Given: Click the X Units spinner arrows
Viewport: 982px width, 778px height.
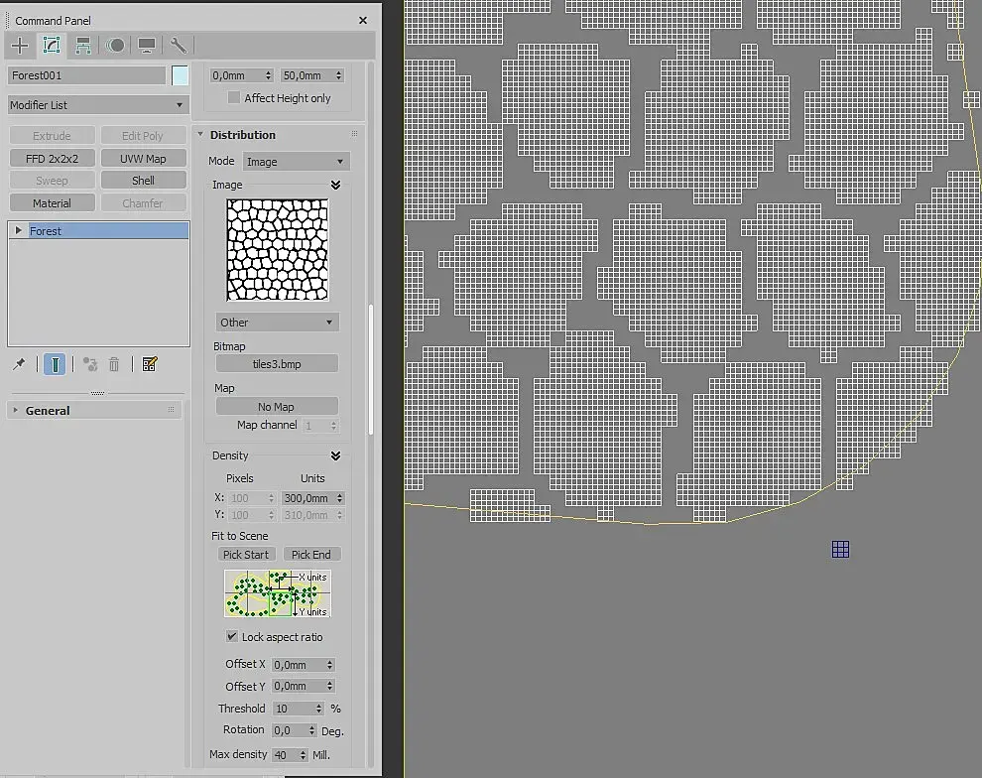Looking at the screenshot, I should (x=340, y=498).
